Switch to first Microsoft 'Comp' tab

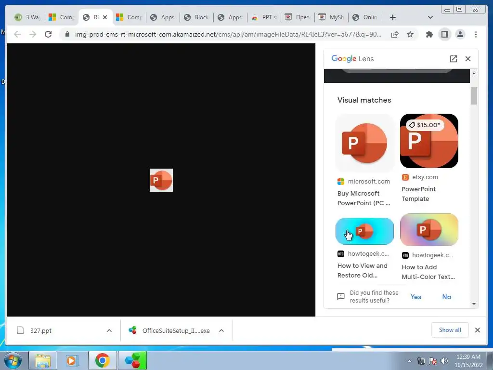(x=62, y=17)
